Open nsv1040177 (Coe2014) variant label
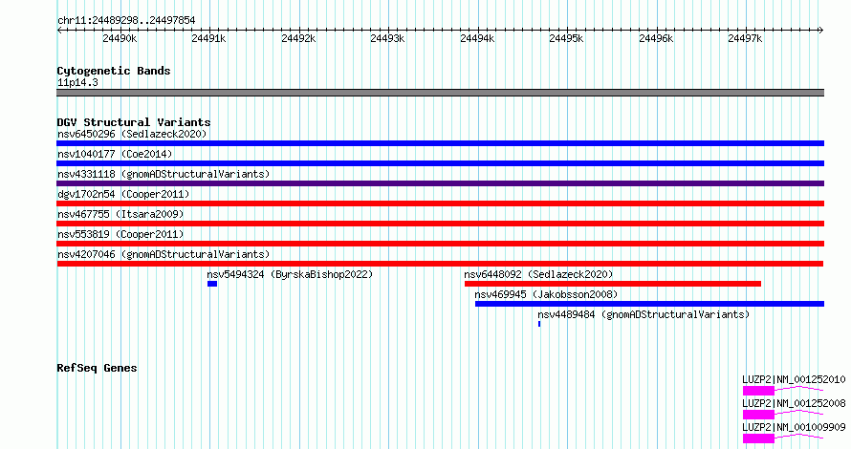 tap(115, 154)
